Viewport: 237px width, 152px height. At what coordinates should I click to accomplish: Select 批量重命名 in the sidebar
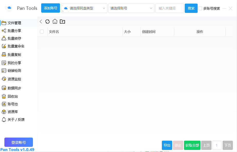19,46
